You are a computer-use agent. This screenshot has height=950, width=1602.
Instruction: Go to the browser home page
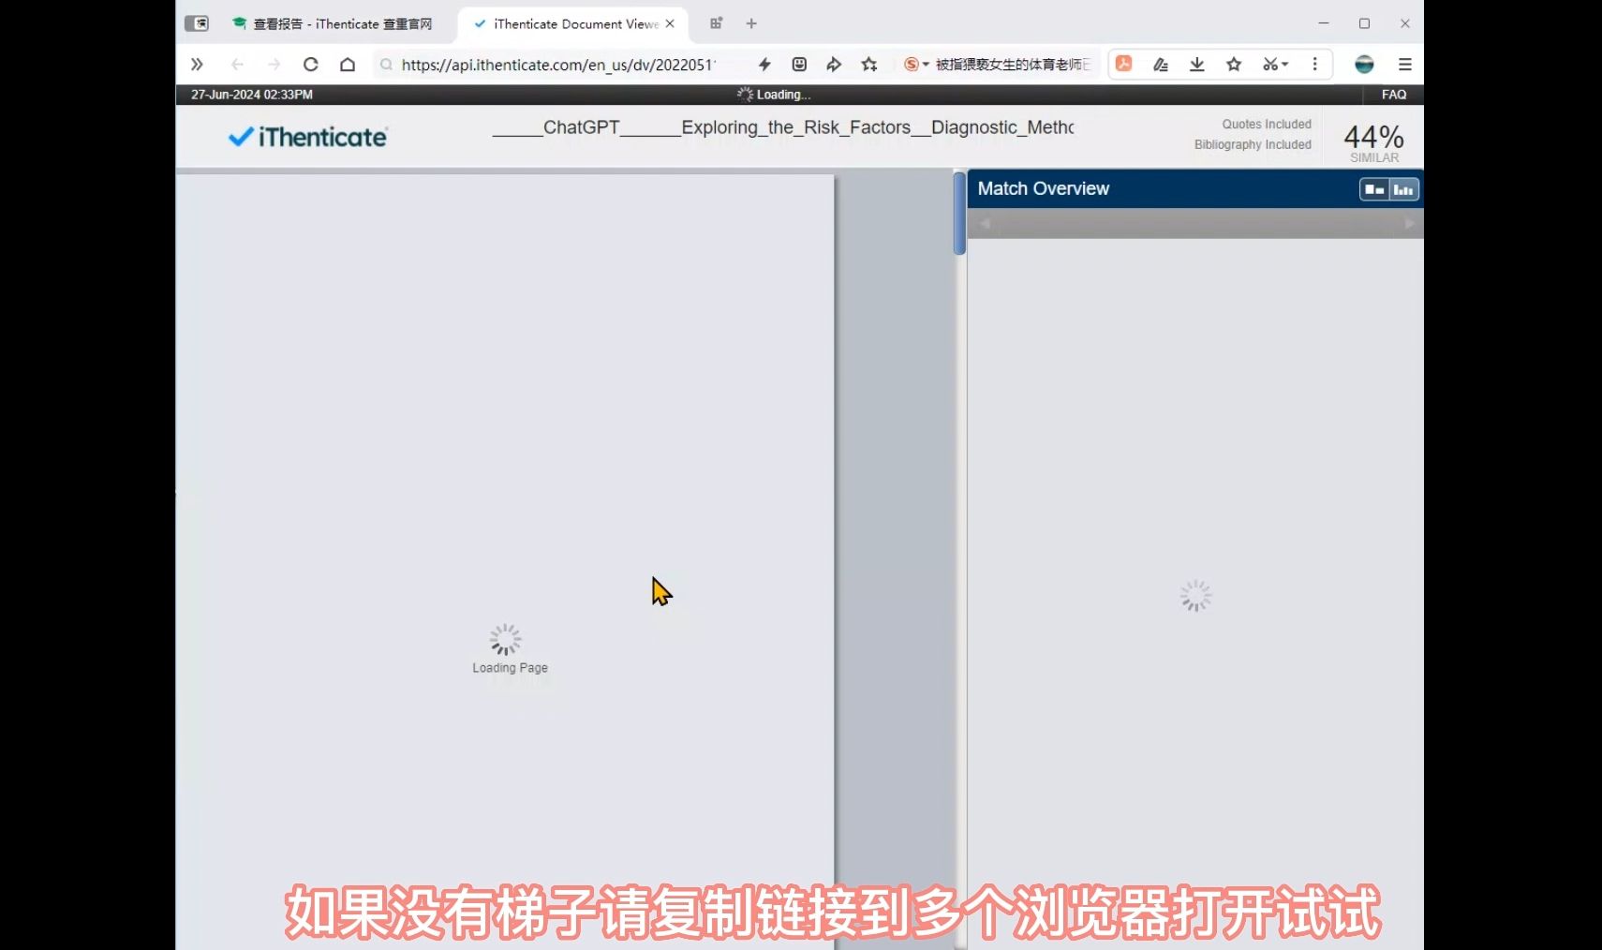click(x=348, y=65)
